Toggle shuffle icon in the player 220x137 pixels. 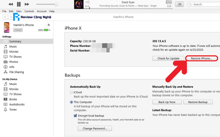coord(87,2)
